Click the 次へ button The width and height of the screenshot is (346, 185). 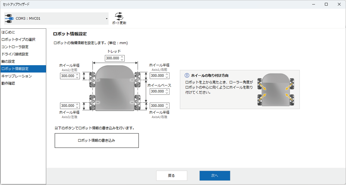215,175
